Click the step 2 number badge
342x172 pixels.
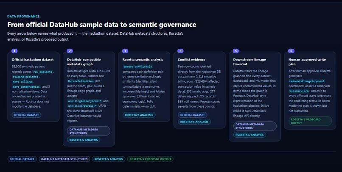[70, 51]
